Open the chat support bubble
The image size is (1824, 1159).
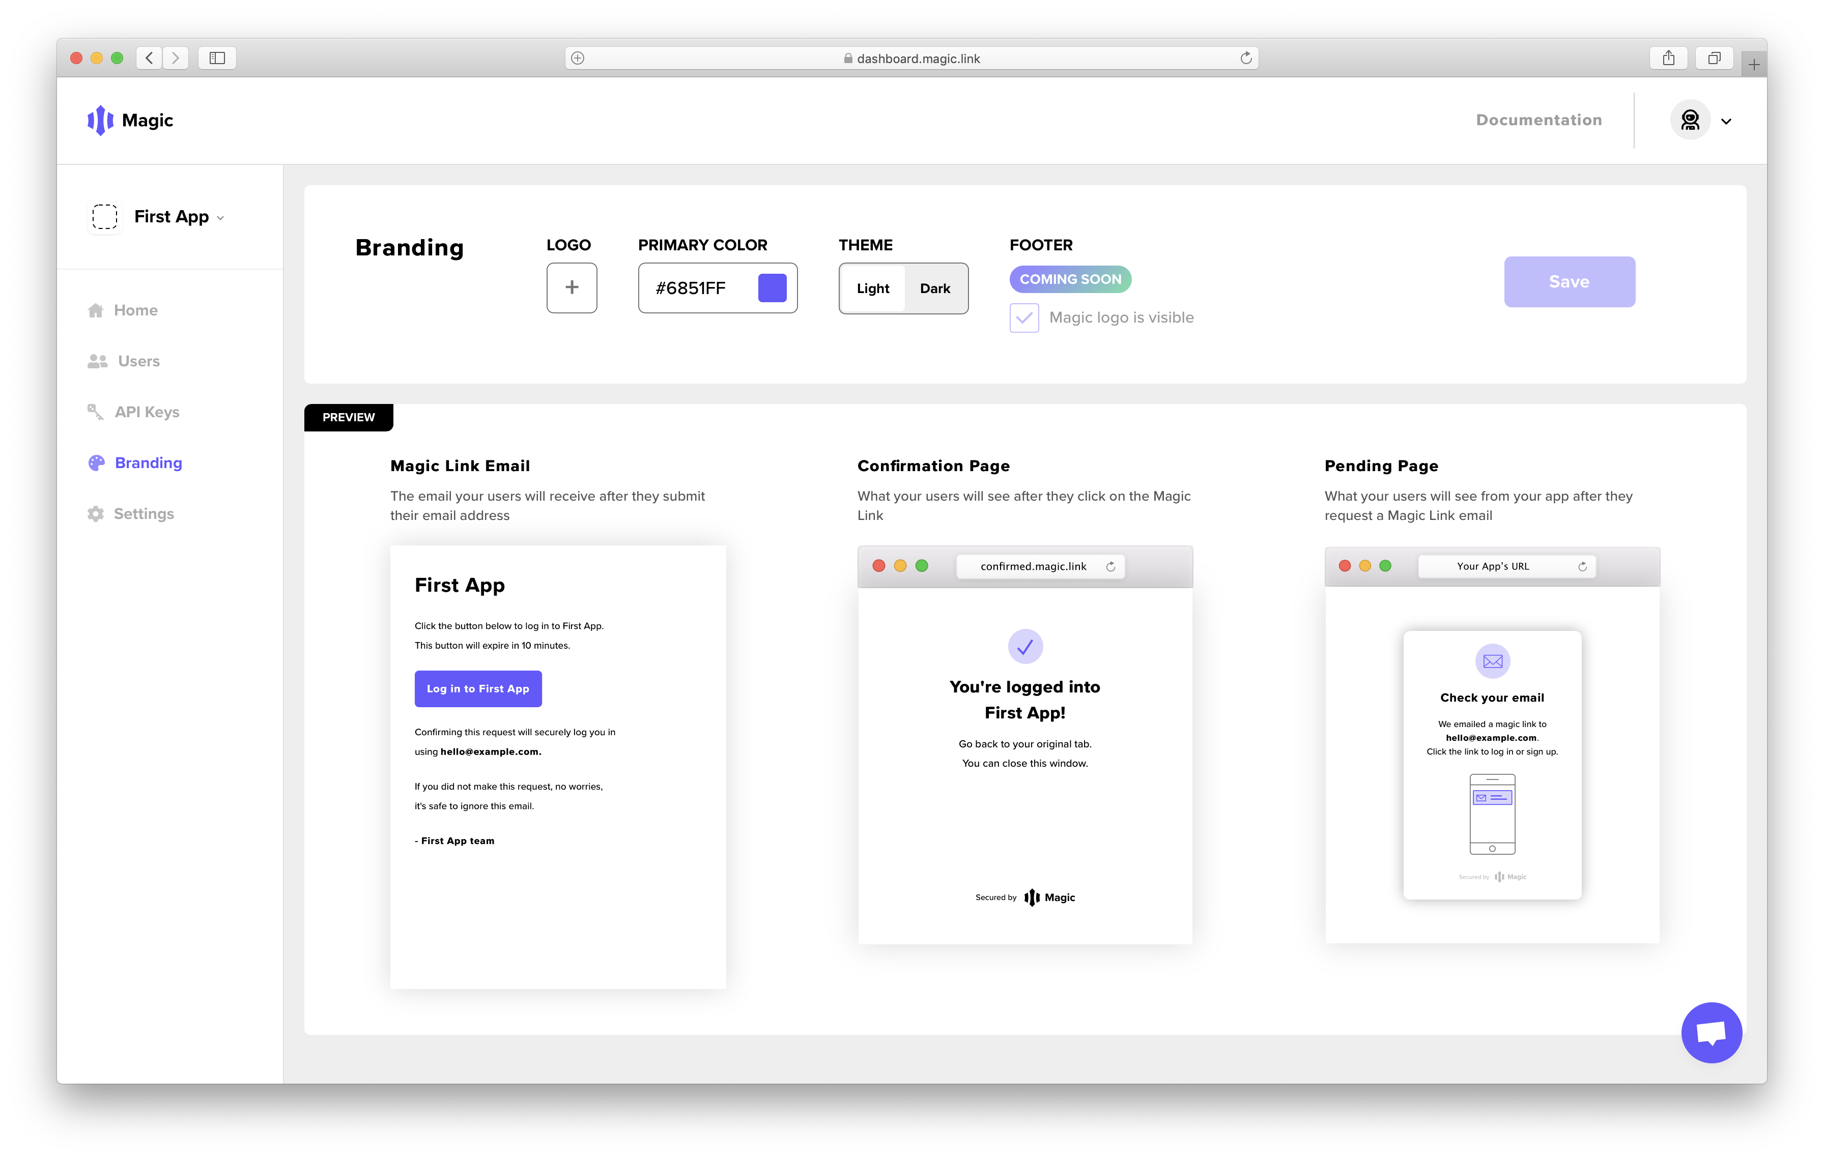(x=1711, y=1032)
